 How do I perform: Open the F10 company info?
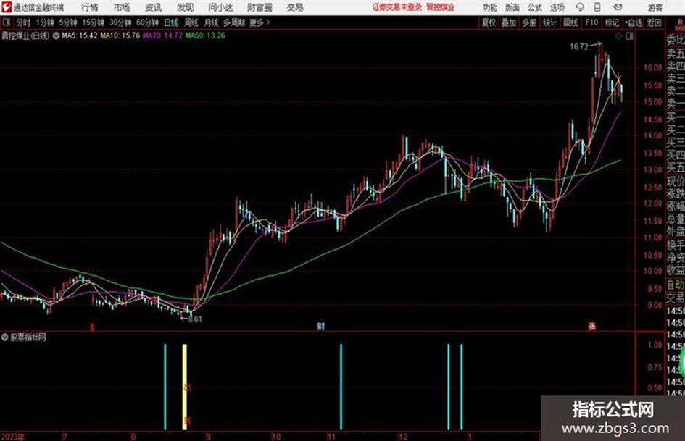(591, 22)
